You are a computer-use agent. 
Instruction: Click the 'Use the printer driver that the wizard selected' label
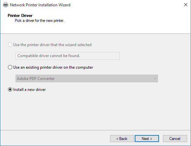(x=52, y=45)
